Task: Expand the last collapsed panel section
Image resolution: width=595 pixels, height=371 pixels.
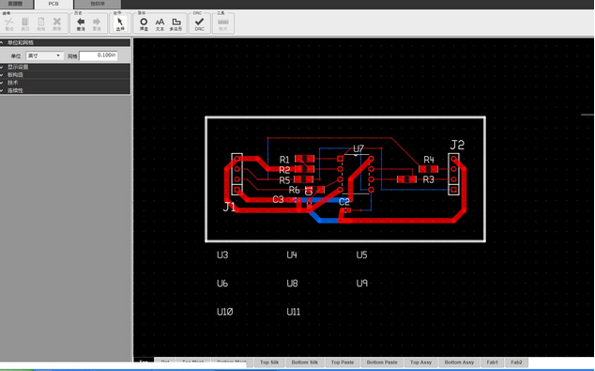Action: [x=65, y=90]
